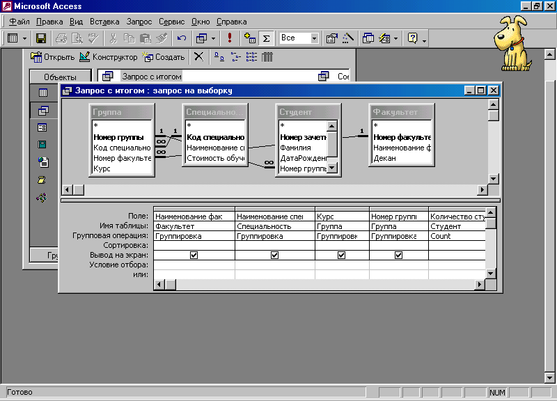Click the Объекты bar button

click(60, 77)
